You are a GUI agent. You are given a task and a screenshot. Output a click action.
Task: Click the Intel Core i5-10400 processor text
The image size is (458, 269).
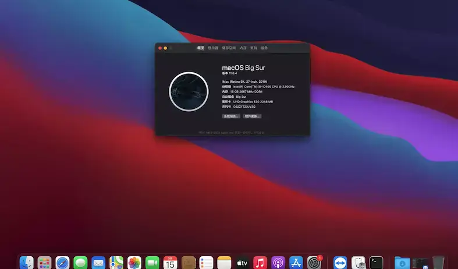click(264, 87)
